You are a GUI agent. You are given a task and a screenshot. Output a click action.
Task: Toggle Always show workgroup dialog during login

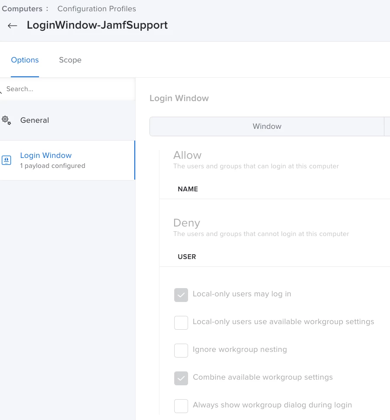click(181, 406)
